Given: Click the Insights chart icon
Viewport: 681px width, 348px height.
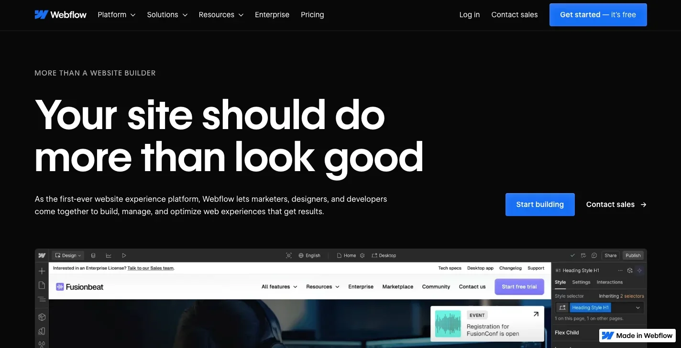Looking at the screenshot, I should (109, 255).
